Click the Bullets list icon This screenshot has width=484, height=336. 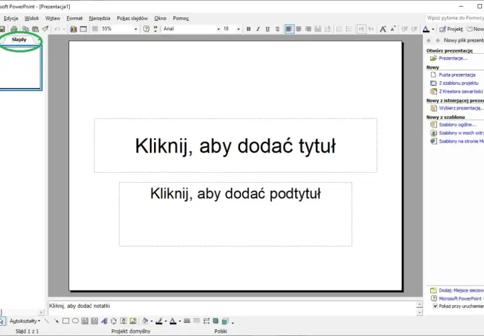[x=349, y=29]
